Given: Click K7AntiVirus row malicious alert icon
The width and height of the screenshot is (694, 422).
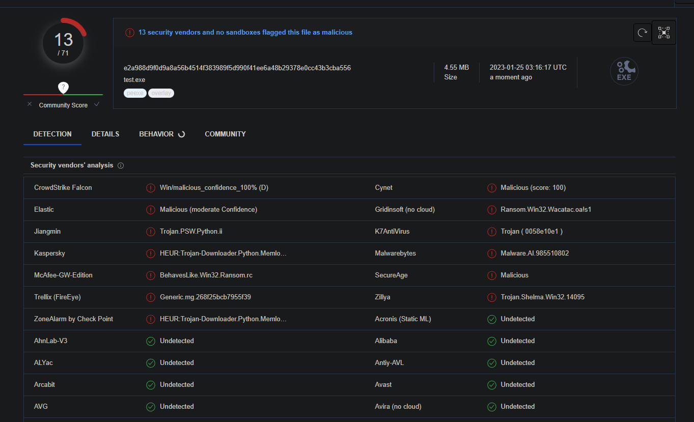Looking at the screenshot, I should point(492,232).
